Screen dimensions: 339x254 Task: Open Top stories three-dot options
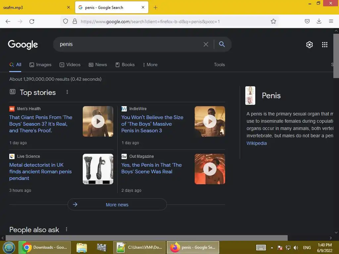pos(67,92)
